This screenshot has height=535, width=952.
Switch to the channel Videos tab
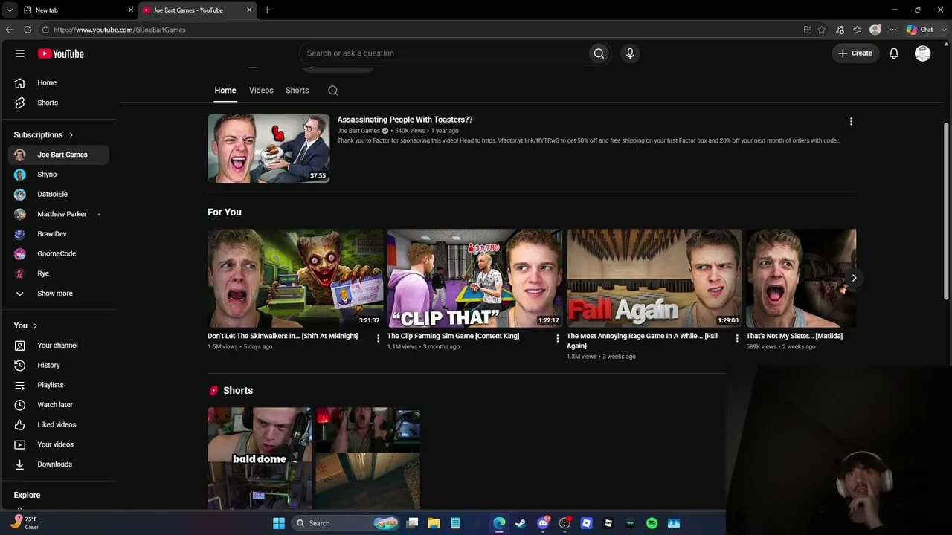[261, 91]
